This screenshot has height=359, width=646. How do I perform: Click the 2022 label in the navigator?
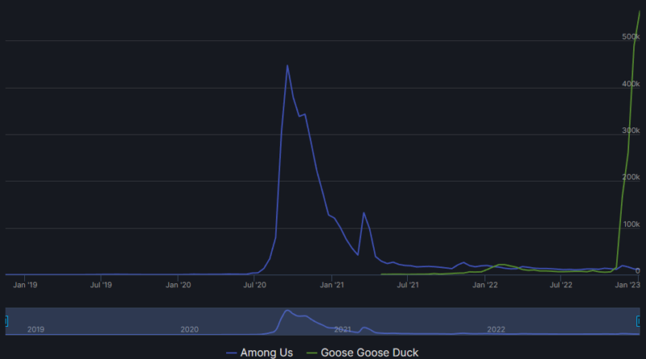496,329
